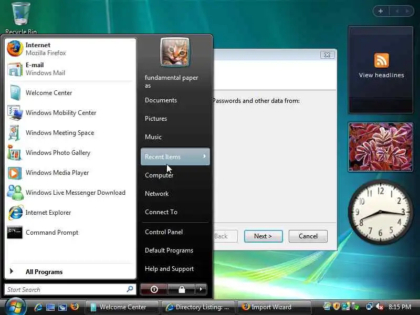The width and height of the screenshot is (420, 315).
Task: Close the Import Wizard dialog
Action: pos(327,55)
